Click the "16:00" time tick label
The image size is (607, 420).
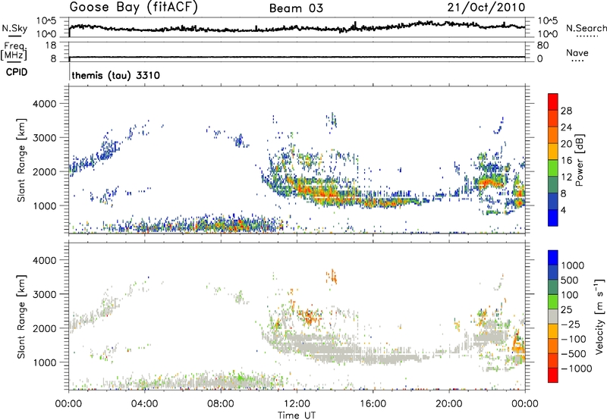point(373,404)
